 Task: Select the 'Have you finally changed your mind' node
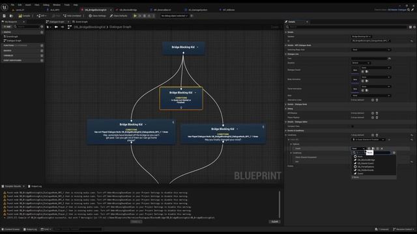pos(223,134)
